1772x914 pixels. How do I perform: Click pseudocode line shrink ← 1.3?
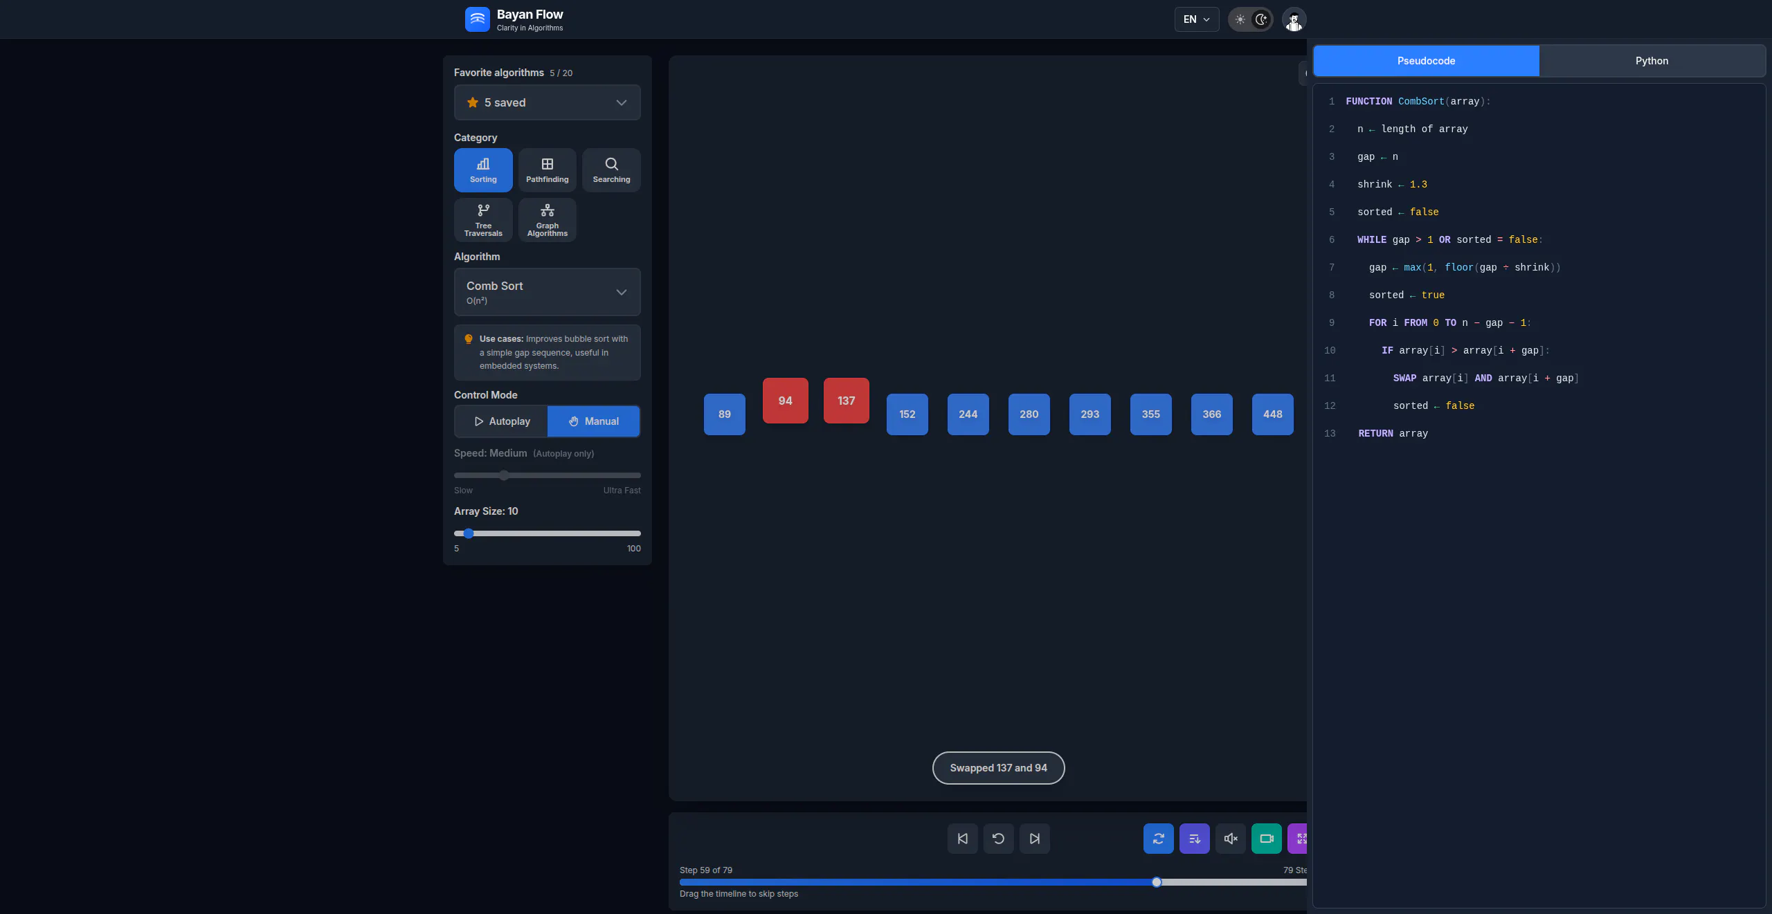[1392, 185]
